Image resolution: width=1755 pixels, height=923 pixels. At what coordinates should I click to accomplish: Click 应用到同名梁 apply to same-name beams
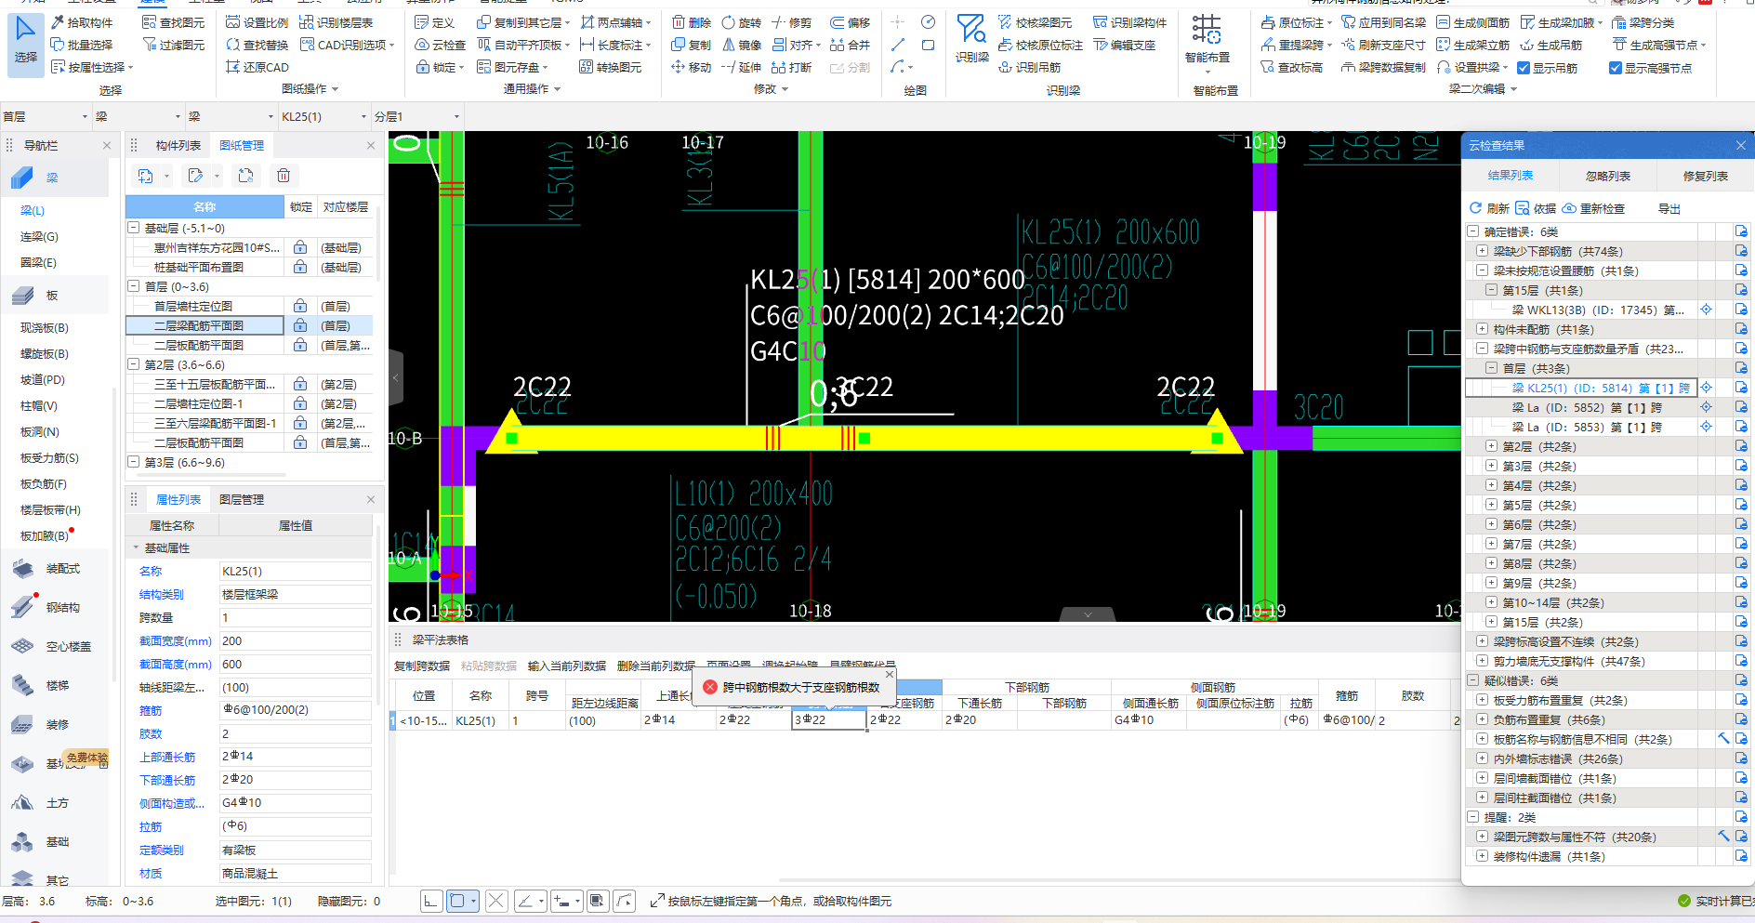(x=1382, y=22)
